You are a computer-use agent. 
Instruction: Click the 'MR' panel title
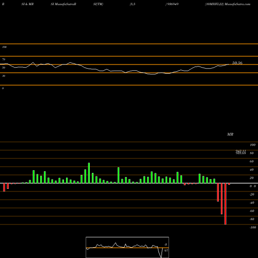[230, 134]
